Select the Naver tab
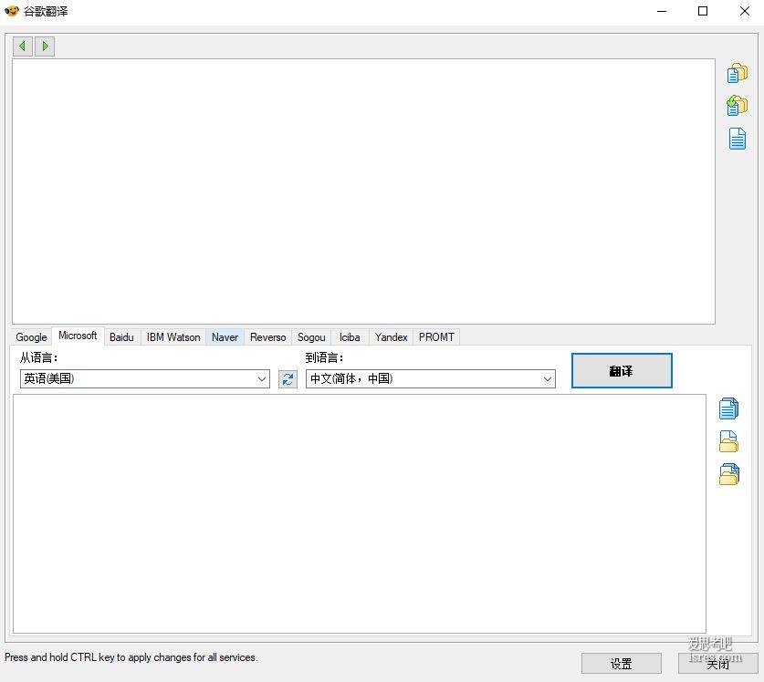The height and width of the screenshot is (682, 764). click(225, 336)
